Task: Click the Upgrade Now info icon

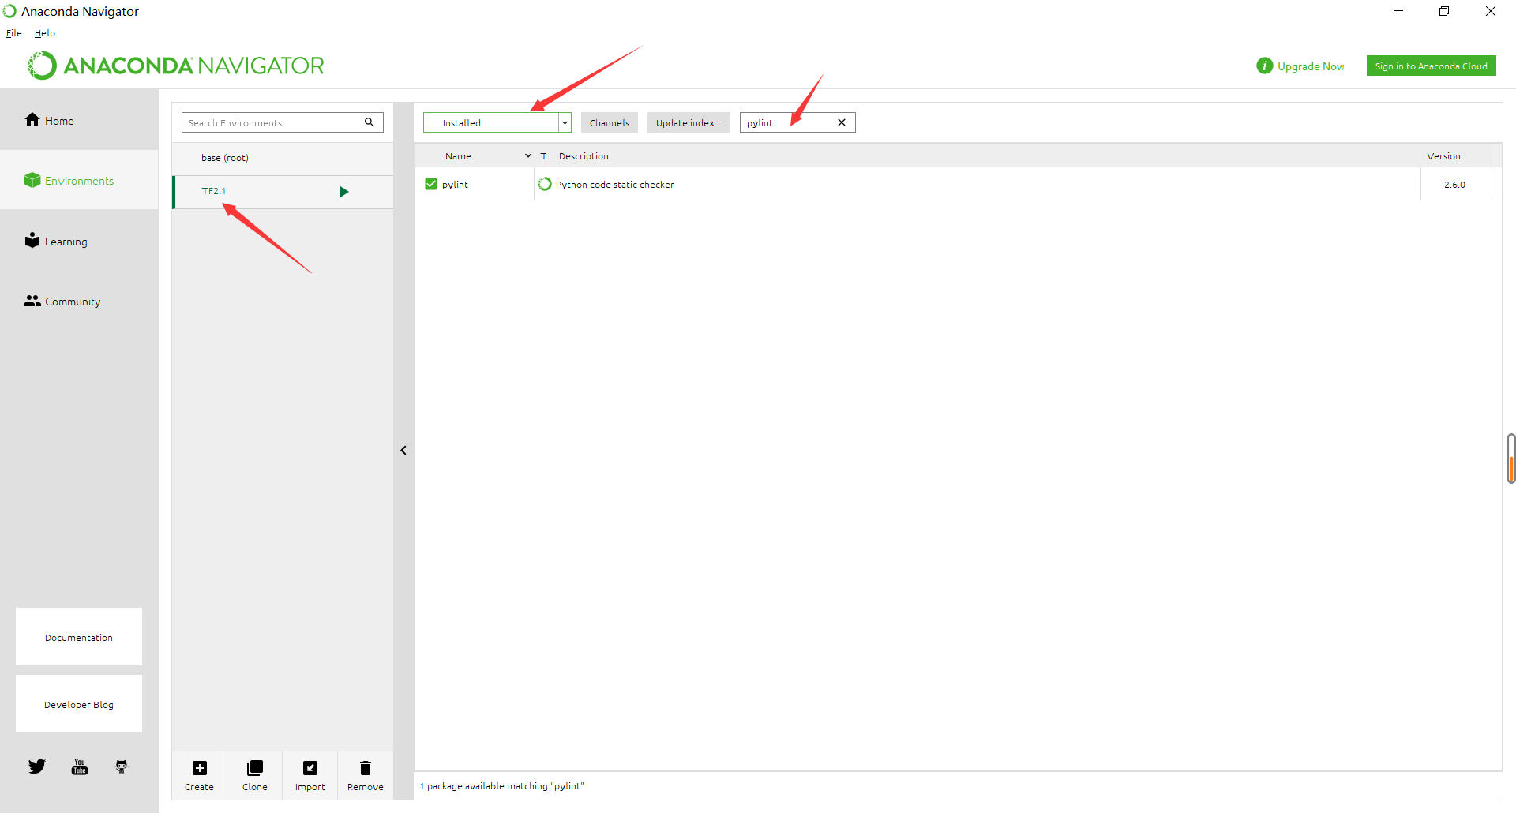Action: [x=1264, y=66]
